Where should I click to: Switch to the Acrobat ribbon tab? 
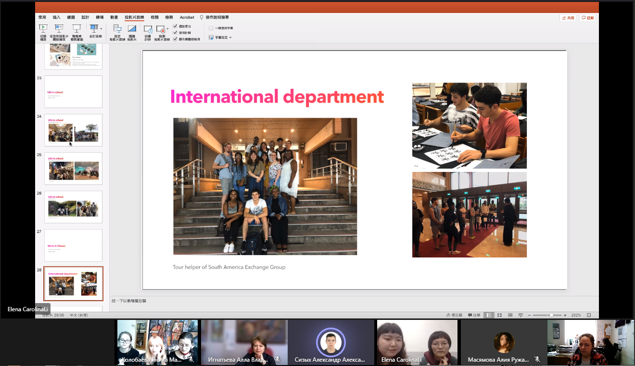pyautogui.click(x=187, y=17)
